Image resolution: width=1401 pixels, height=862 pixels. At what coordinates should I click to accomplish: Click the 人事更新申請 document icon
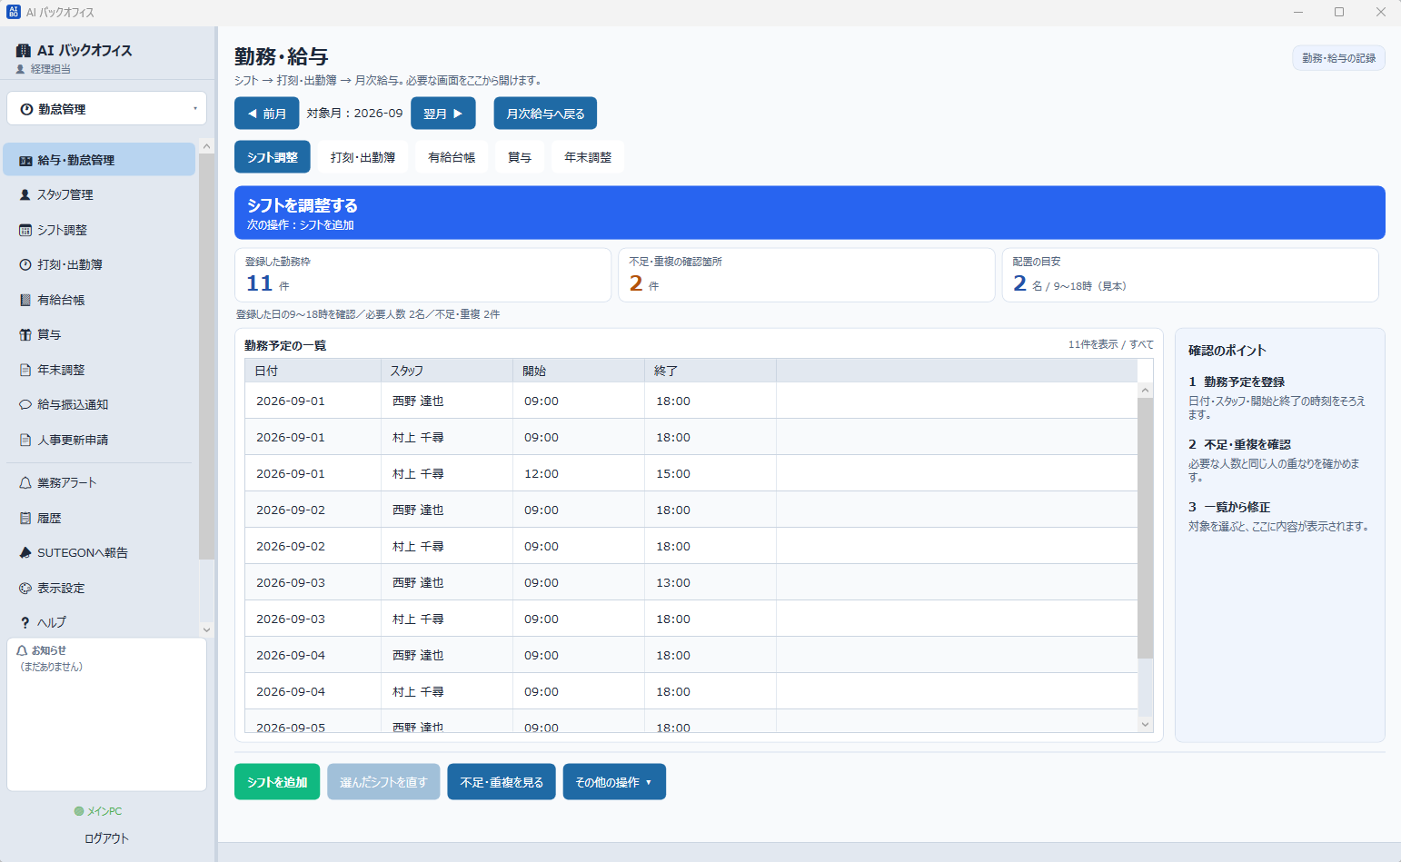tap(25, 441)
